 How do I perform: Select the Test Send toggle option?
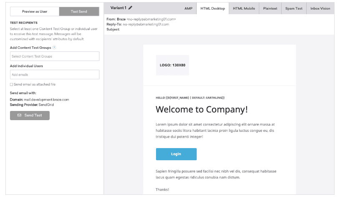(79, 12)
